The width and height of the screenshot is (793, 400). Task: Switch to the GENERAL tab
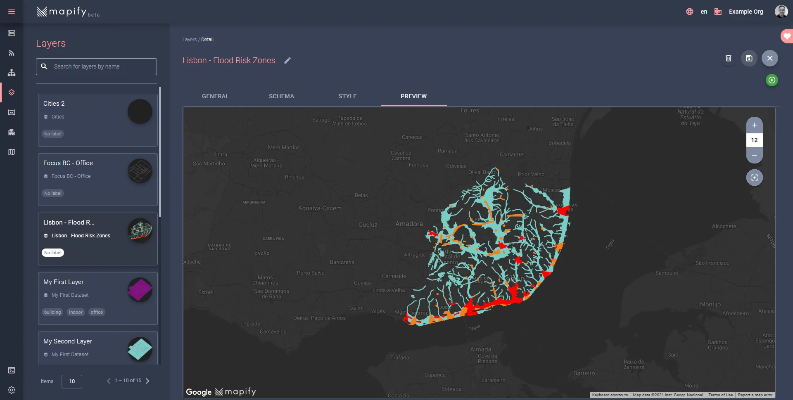pyautogui.click(x=215, y=96)
